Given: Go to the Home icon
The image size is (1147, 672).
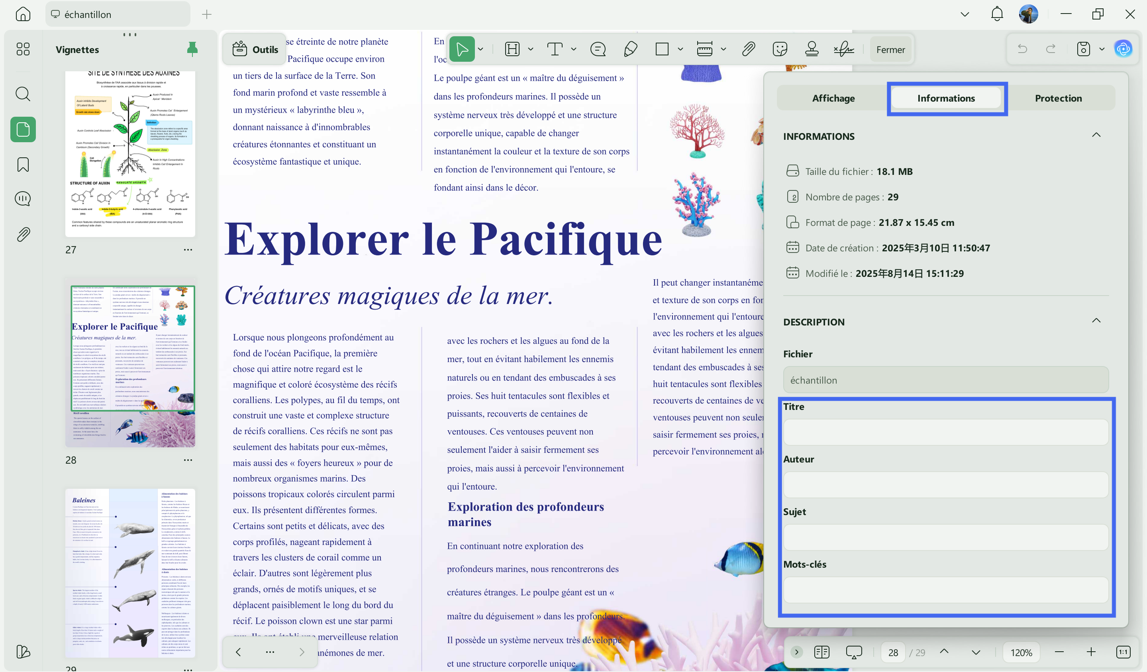Looking at the screenshot, I should [x=23, y=14].
